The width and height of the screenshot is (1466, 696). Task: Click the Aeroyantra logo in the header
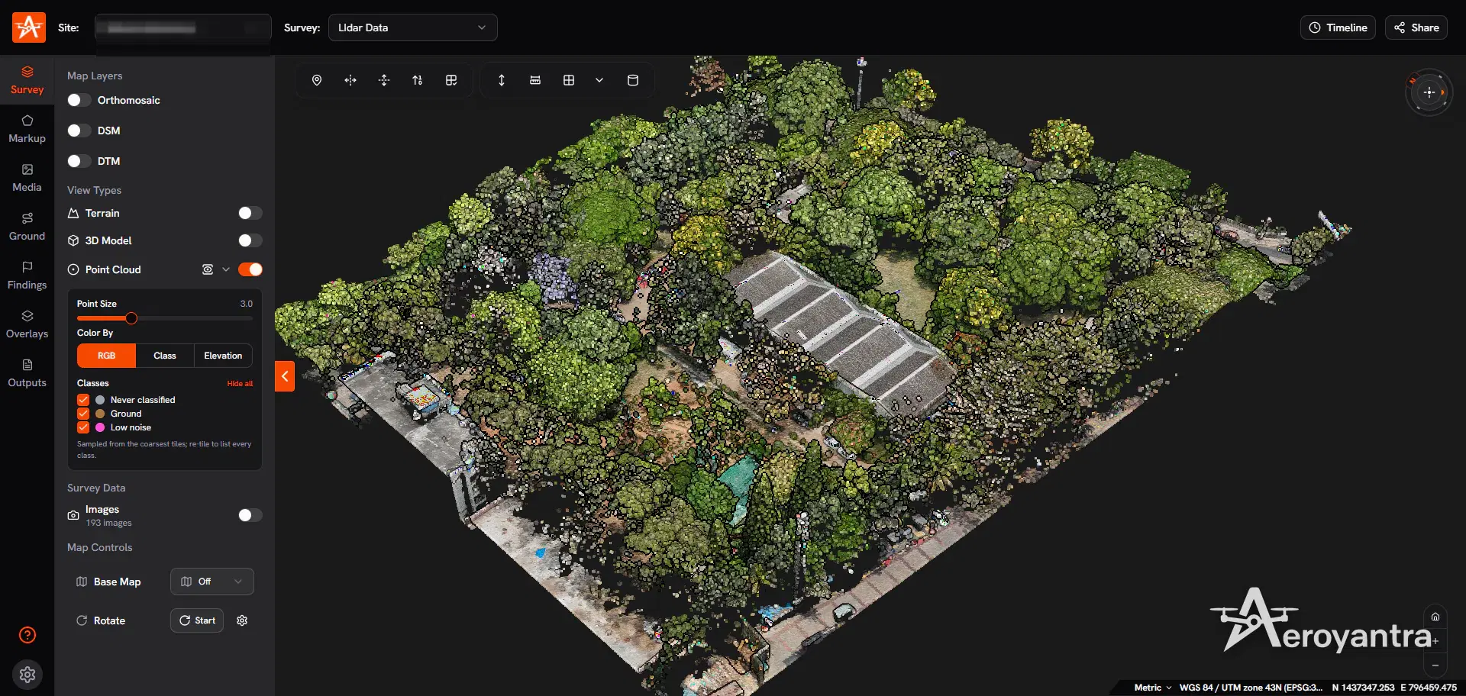(29, 27)
